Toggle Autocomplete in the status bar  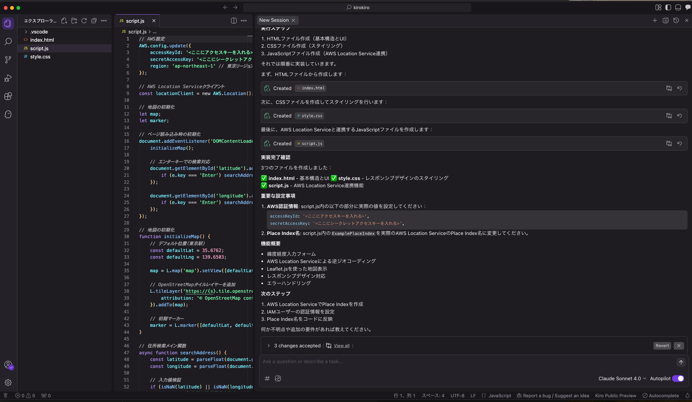click(661, 396)
